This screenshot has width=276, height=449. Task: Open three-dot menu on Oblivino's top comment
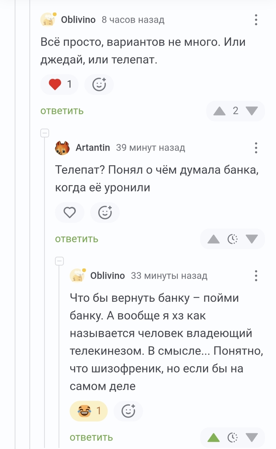tap(256, 20)
